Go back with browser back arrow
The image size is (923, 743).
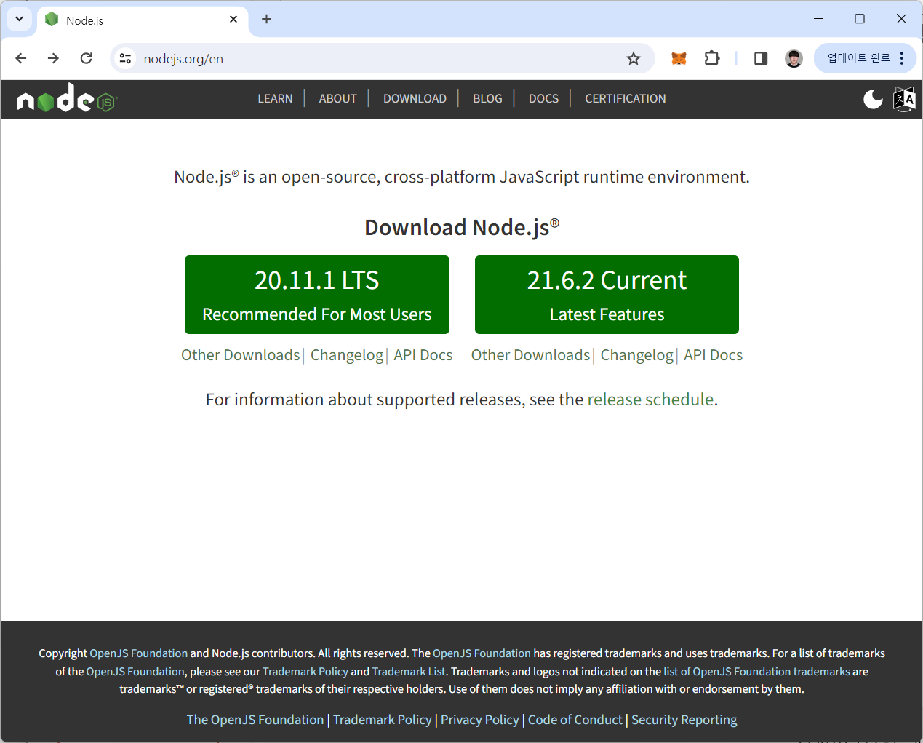tap(21, 58)
